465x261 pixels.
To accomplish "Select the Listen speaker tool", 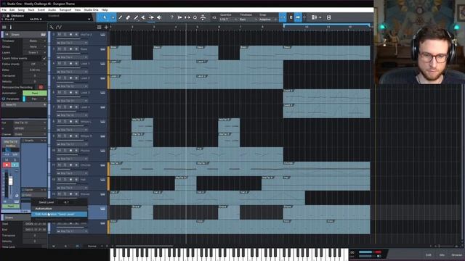I will pos(159,17).
